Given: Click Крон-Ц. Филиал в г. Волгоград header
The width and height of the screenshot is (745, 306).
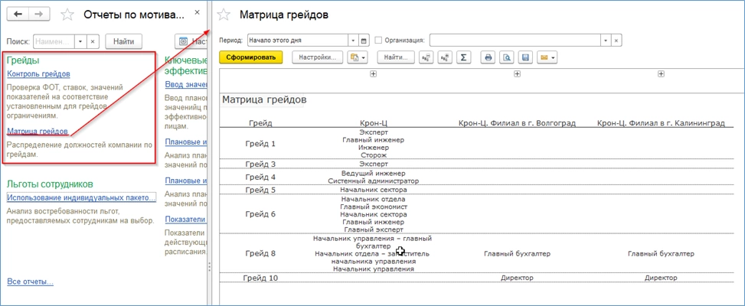Looking at the screenshot, I should tap(517, 123).
